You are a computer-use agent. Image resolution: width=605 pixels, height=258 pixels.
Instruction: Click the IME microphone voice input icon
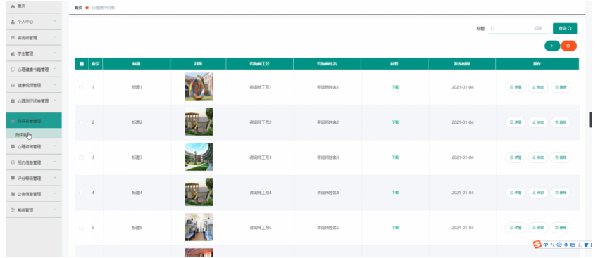(x=566, y=245)
